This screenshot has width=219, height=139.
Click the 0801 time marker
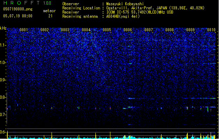pyautogui.click(x=24, y=30)
